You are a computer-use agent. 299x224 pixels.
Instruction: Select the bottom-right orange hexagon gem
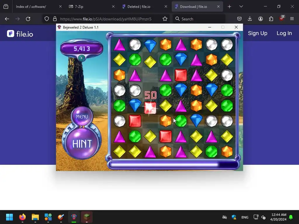(227, 152)
